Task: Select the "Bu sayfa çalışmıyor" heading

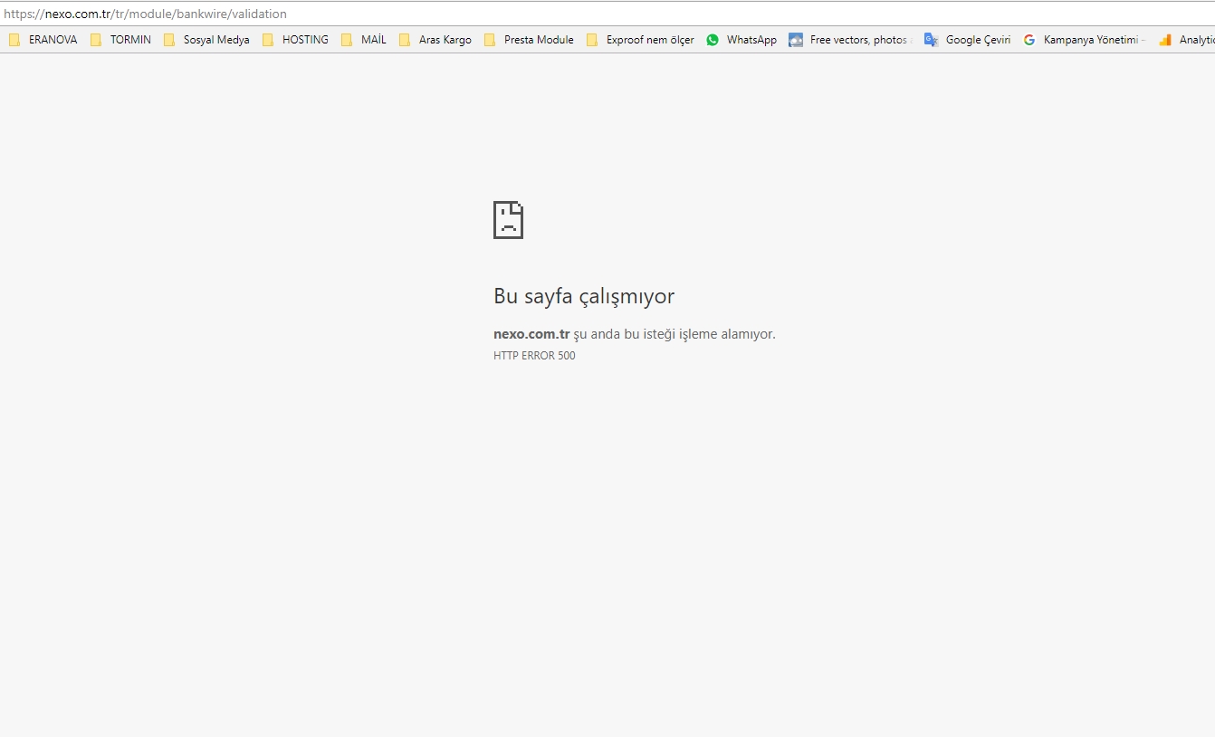Action: coord(584,296)
